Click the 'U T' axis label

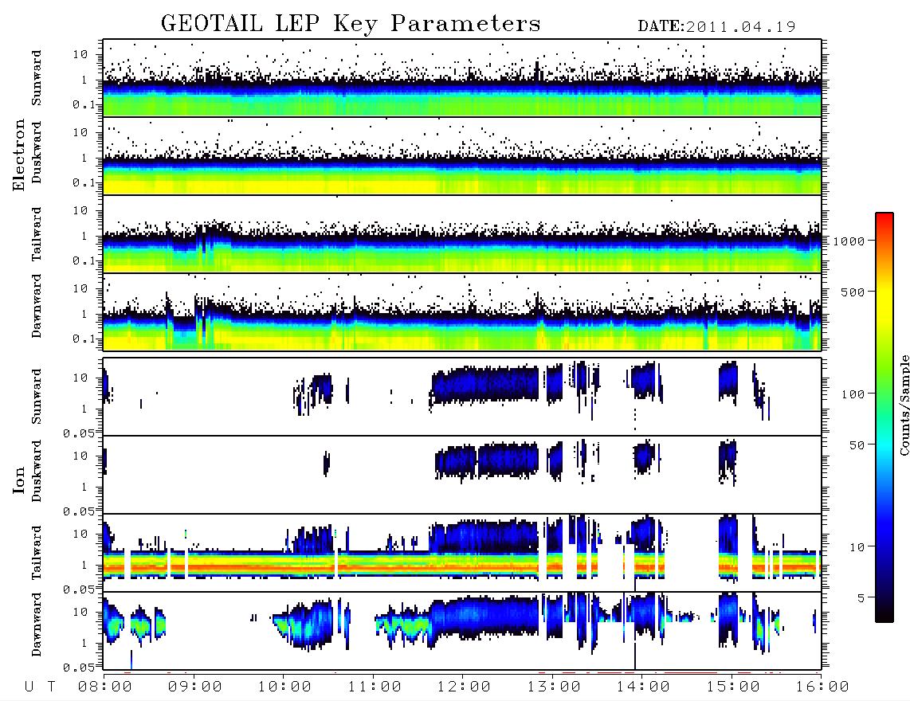point(40,687)
